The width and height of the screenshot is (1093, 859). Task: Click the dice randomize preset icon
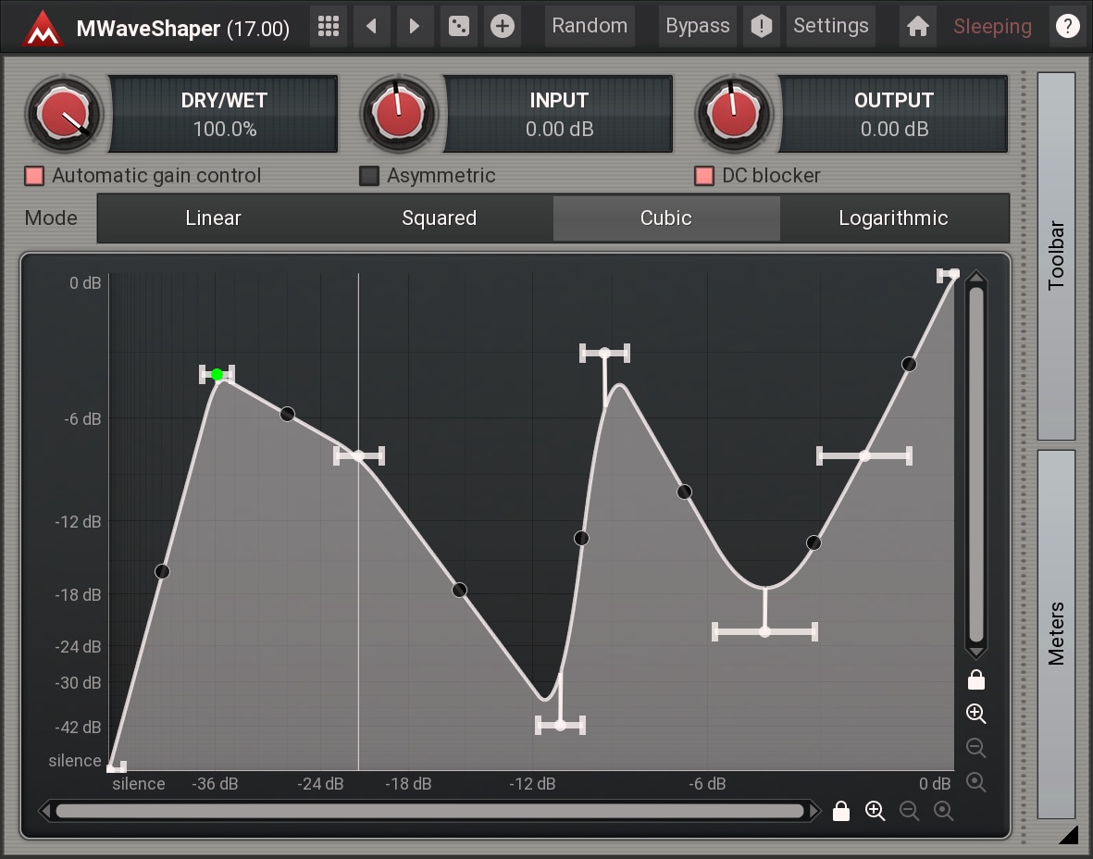point(458,26)
